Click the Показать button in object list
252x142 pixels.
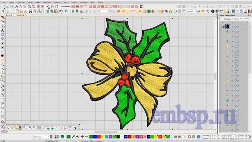tap(227, 19)
